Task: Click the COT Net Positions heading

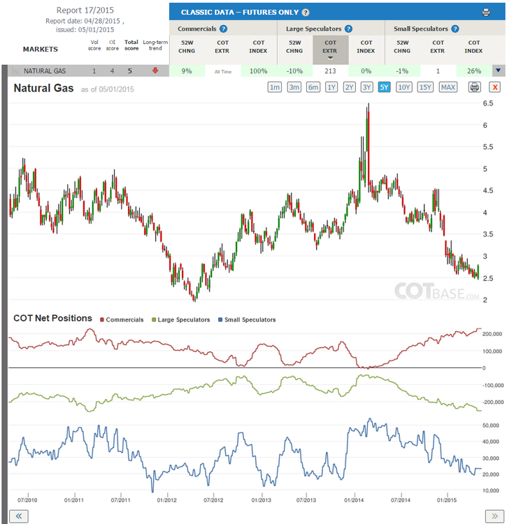Action: (x=52, y=318)
